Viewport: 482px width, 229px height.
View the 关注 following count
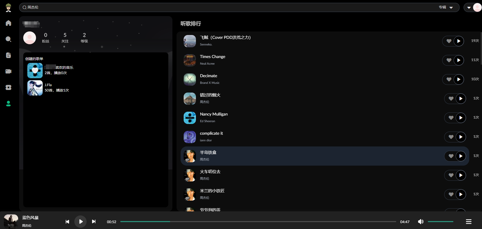pos(65,38)
